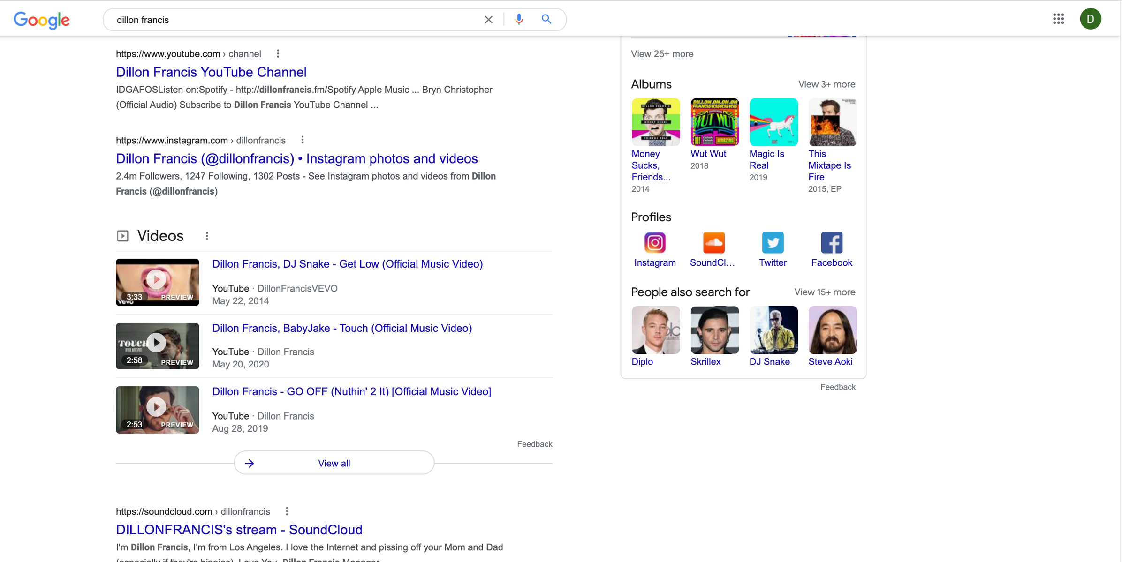Click Feedback under the videos section
Screen dimensions: 1122x562
(535, 444)
